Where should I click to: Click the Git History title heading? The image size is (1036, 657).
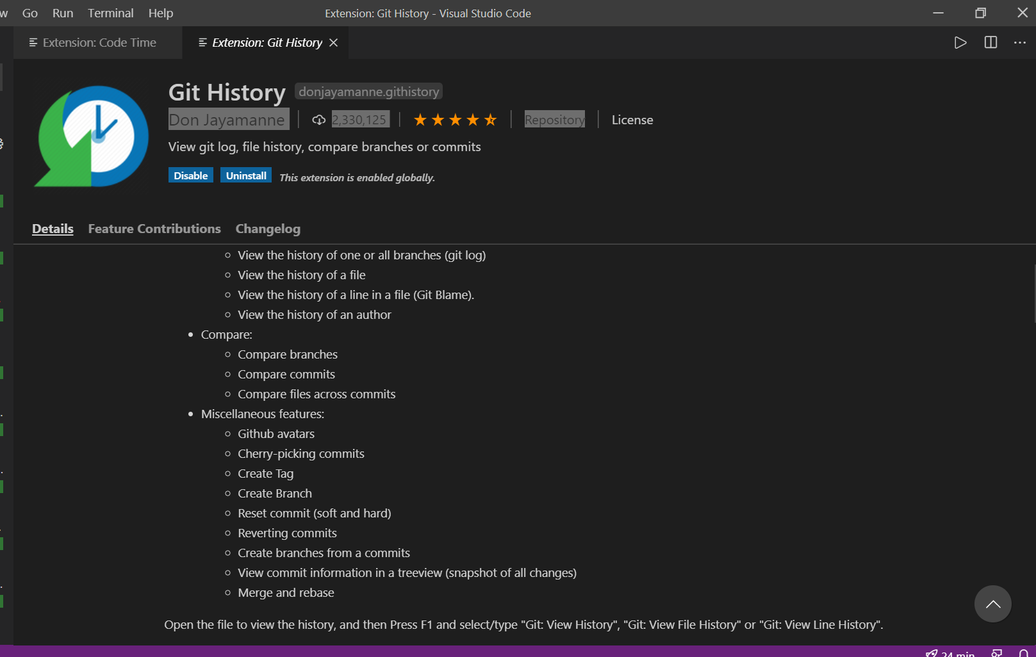[x=227, y=92]
